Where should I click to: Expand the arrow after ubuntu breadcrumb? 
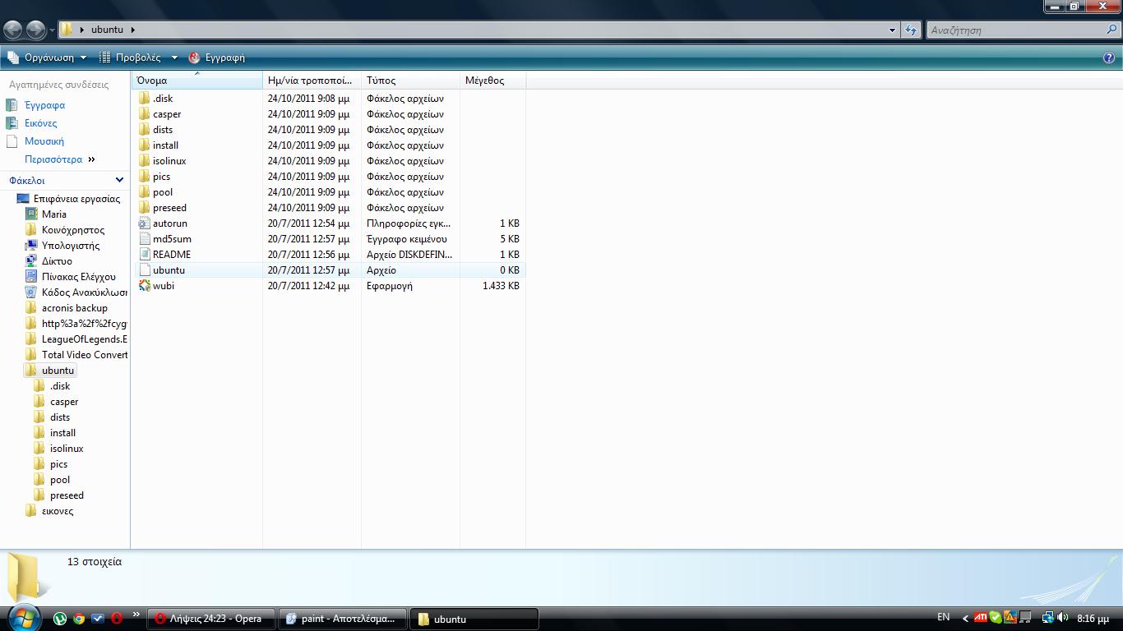[x=132, y=30]
